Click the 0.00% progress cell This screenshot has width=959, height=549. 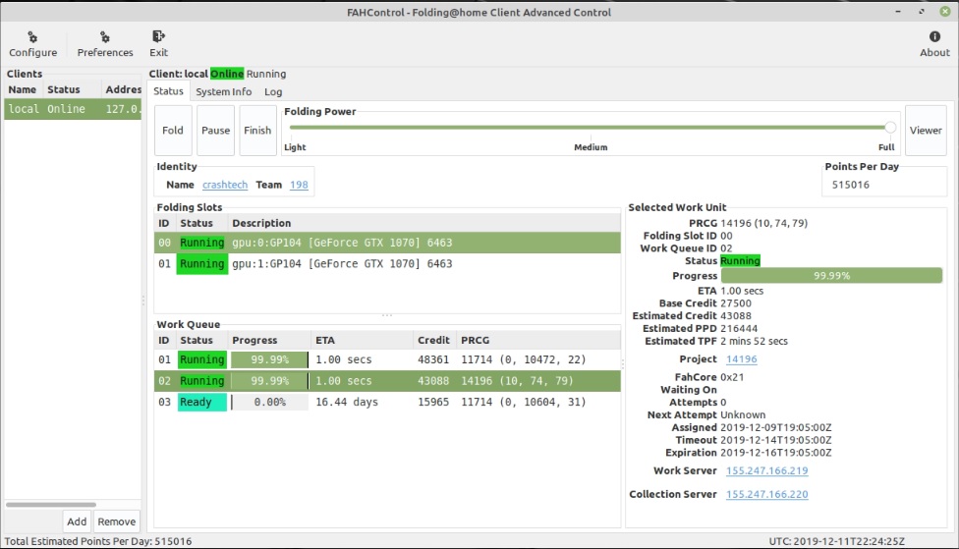269,403
